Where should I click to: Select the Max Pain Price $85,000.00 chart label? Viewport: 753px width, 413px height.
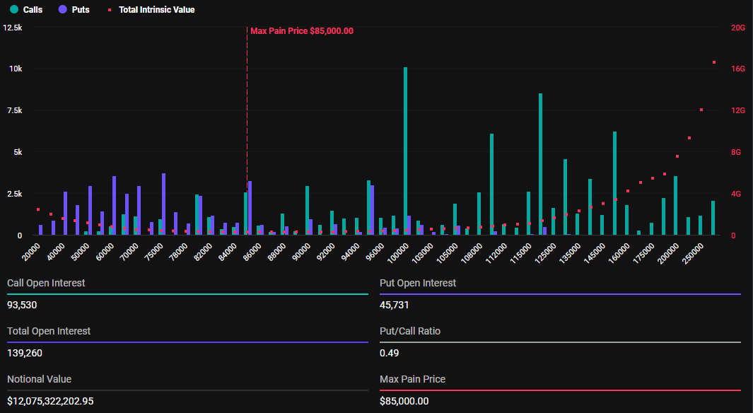pyautogui.click(x=301, y=31)
